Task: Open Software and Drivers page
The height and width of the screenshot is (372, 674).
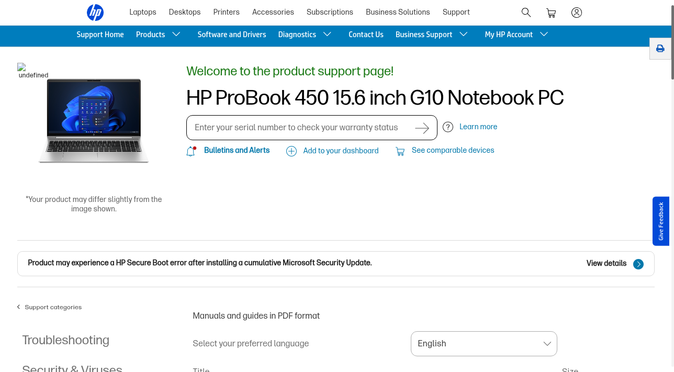Action: point(232,35)
